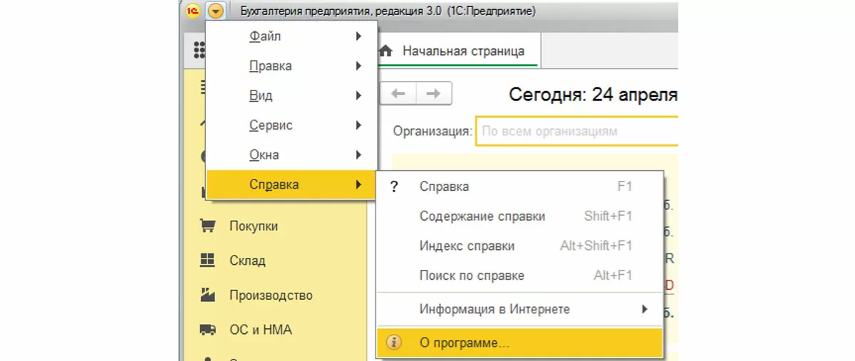Open the Сервис menu item
This screenshot has height=361, width=855.
[x=271, y=125]
